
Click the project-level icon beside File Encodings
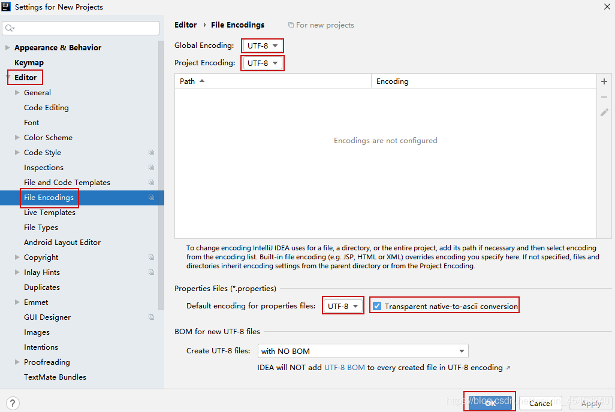(x=152, y=198)
